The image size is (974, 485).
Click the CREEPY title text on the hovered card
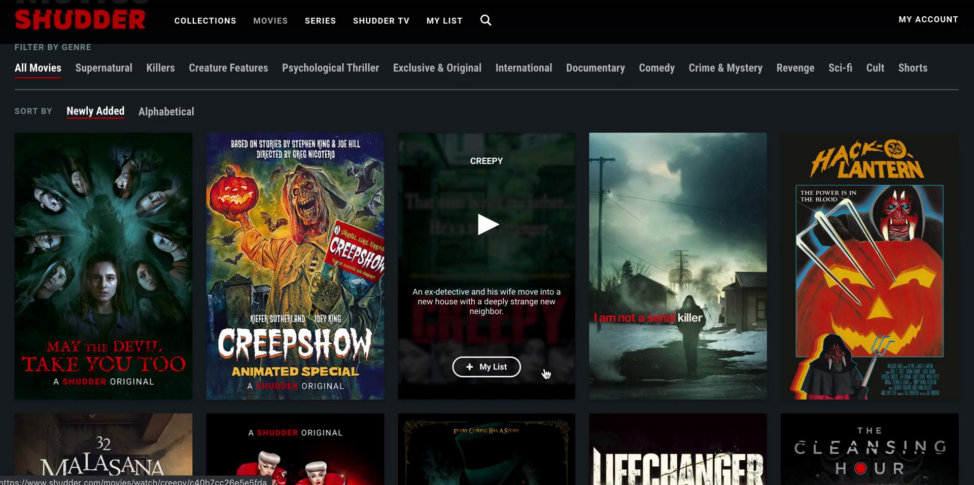click(486, 161)
